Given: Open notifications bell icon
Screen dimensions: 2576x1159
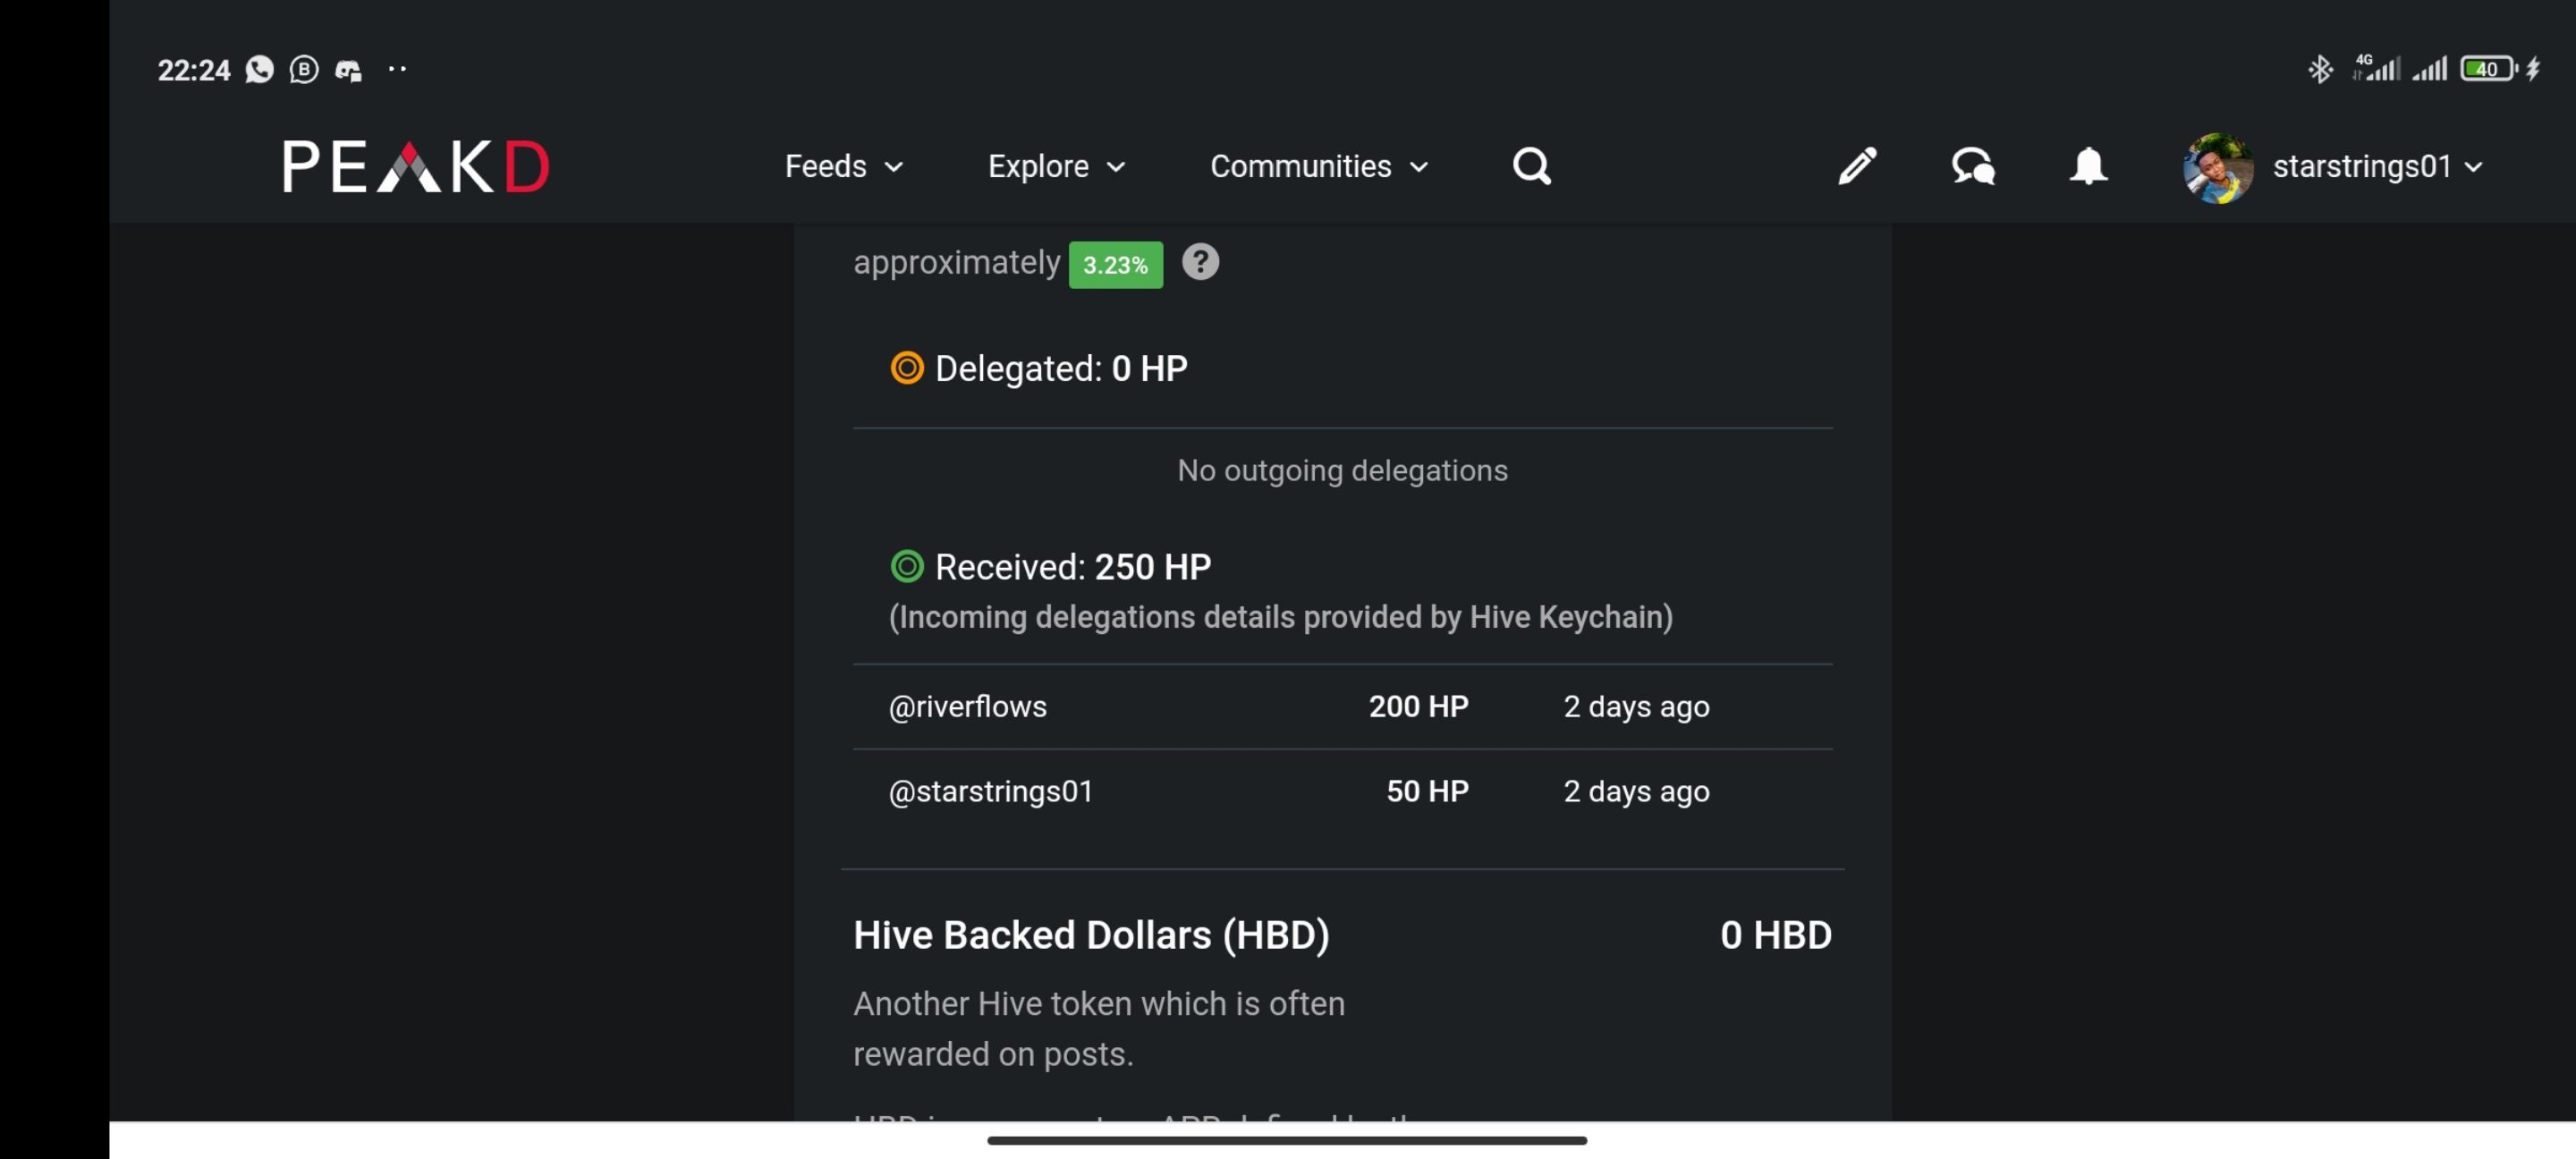Looking at the screenshot, I should coord(2088,166).
